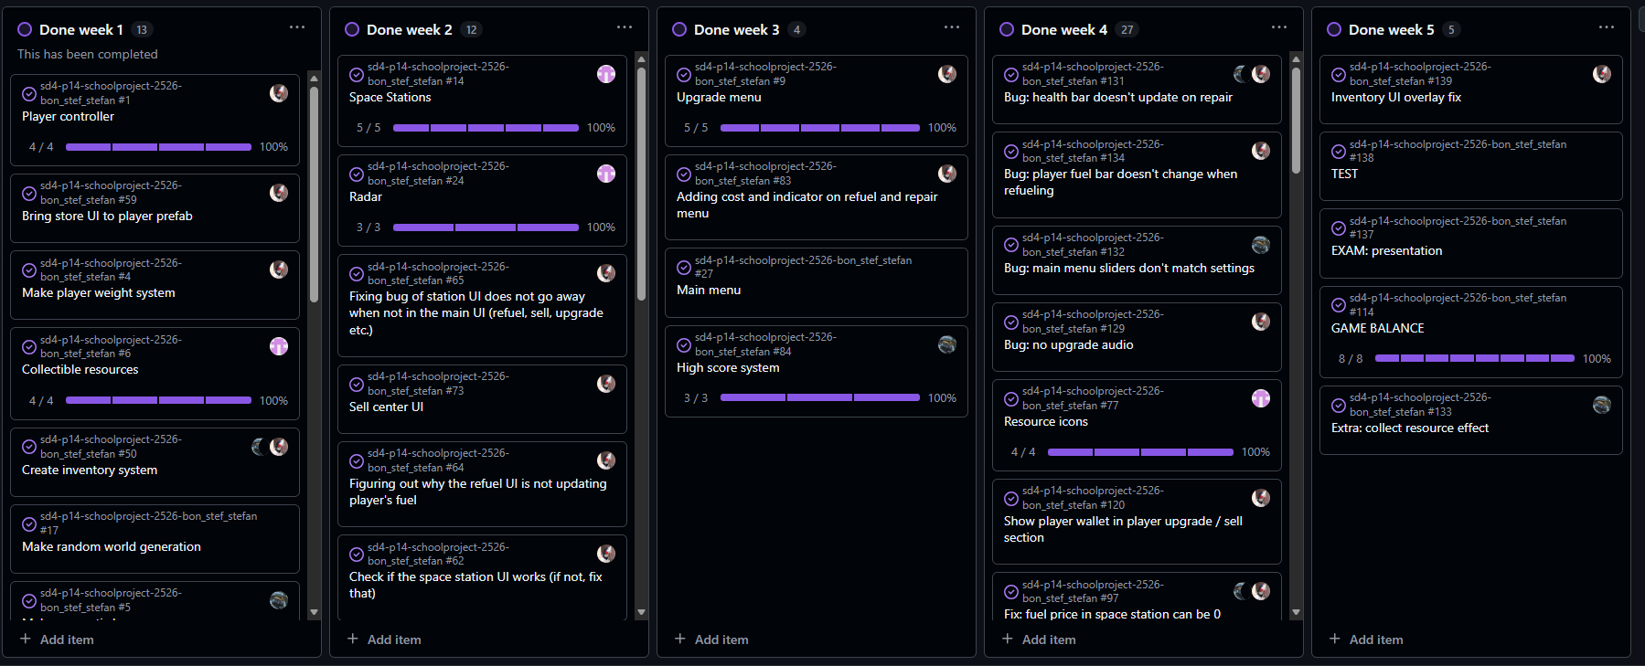Click the avatar on Bug: main menu sliders card
Viewport: 1645px width, 666px height.
[1261, 245]
